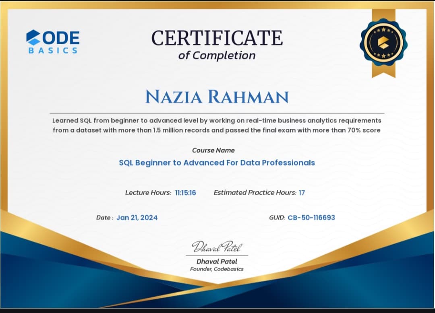The image size is (435, 313).
Task: Select Estimated Practice Hours value 17
Action: click(302, 193)
